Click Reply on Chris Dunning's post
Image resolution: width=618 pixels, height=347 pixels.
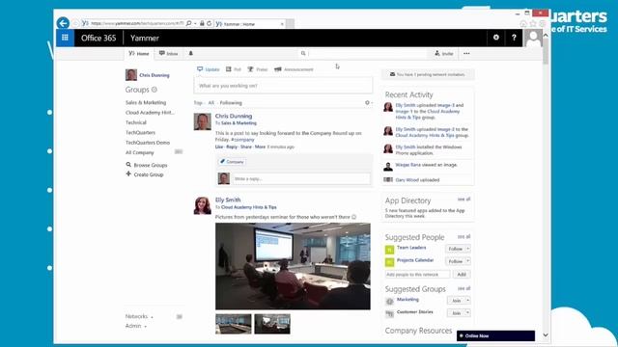[232, 147]
